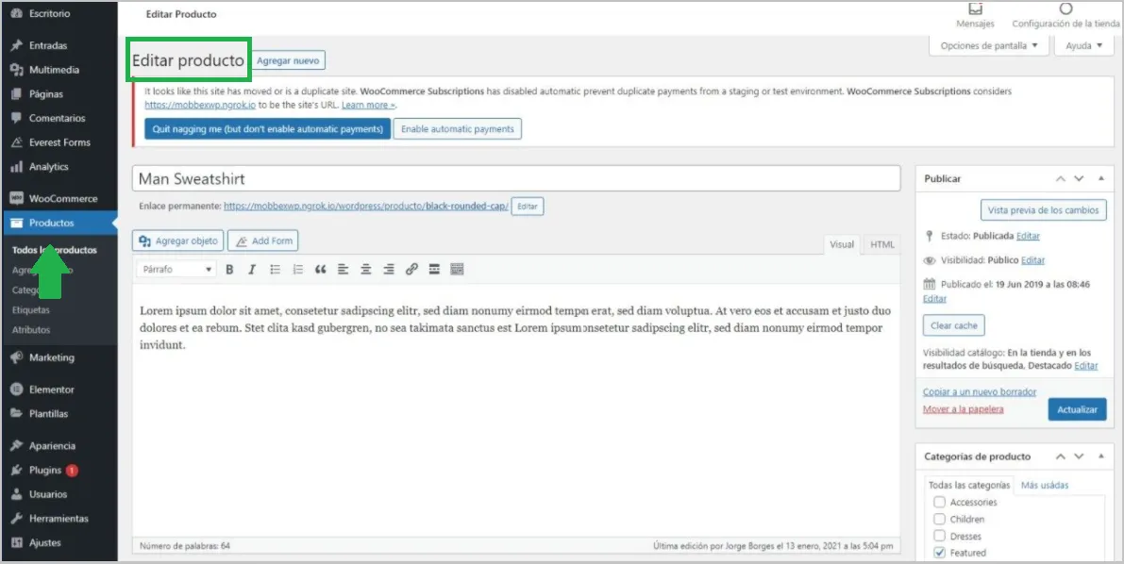
Task: Check the Dresses category
Action: (939, 536)
